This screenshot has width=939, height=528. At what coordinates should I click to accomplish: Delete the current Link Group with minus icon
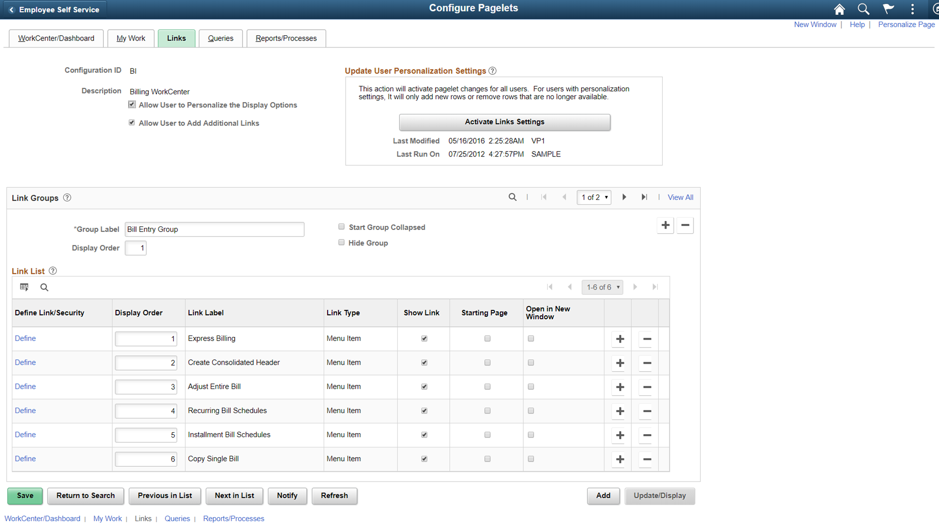pos(685,225)
